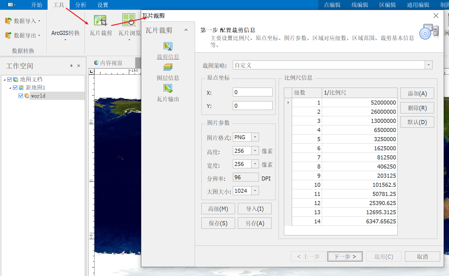Click the 默认(D) button
449x276 pixels.
pos(417,122)
